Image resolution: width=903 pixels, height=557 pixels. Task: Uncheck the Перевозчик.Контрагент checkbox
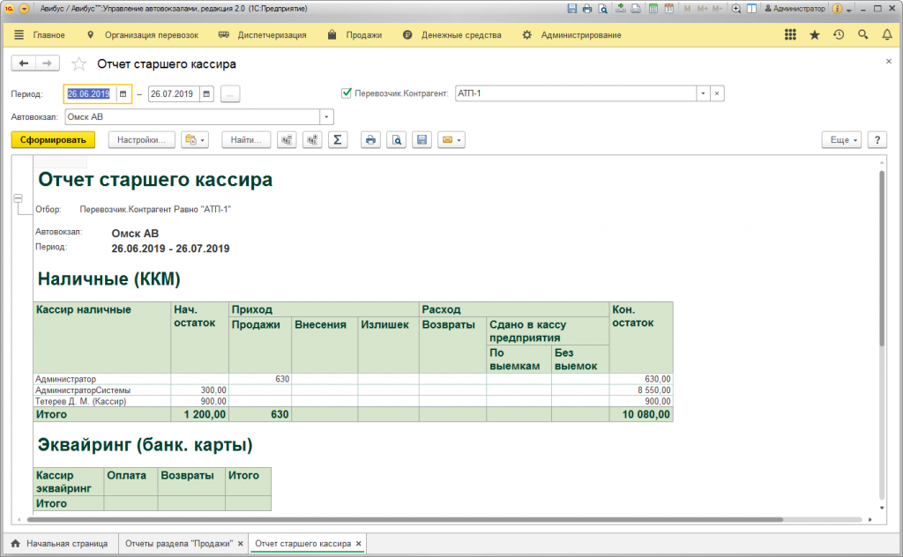pos(347,93)
